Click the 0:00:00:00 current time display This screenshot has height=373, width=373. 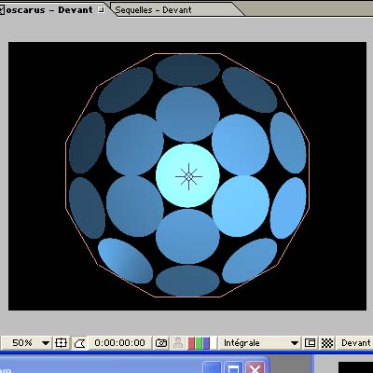(119, 343)
